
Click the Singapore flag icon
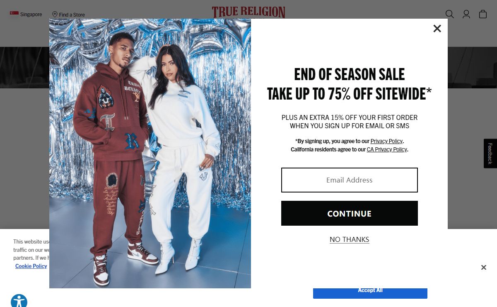click(14, 14)
